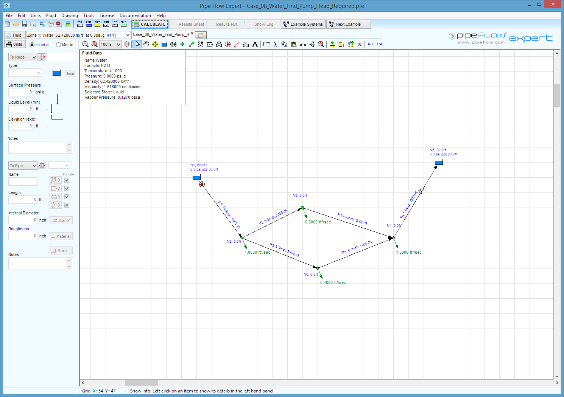This screenshot has height=397, width=564.
Task: Click the blue Undo arrow
Action: click(x=370, y=44)
